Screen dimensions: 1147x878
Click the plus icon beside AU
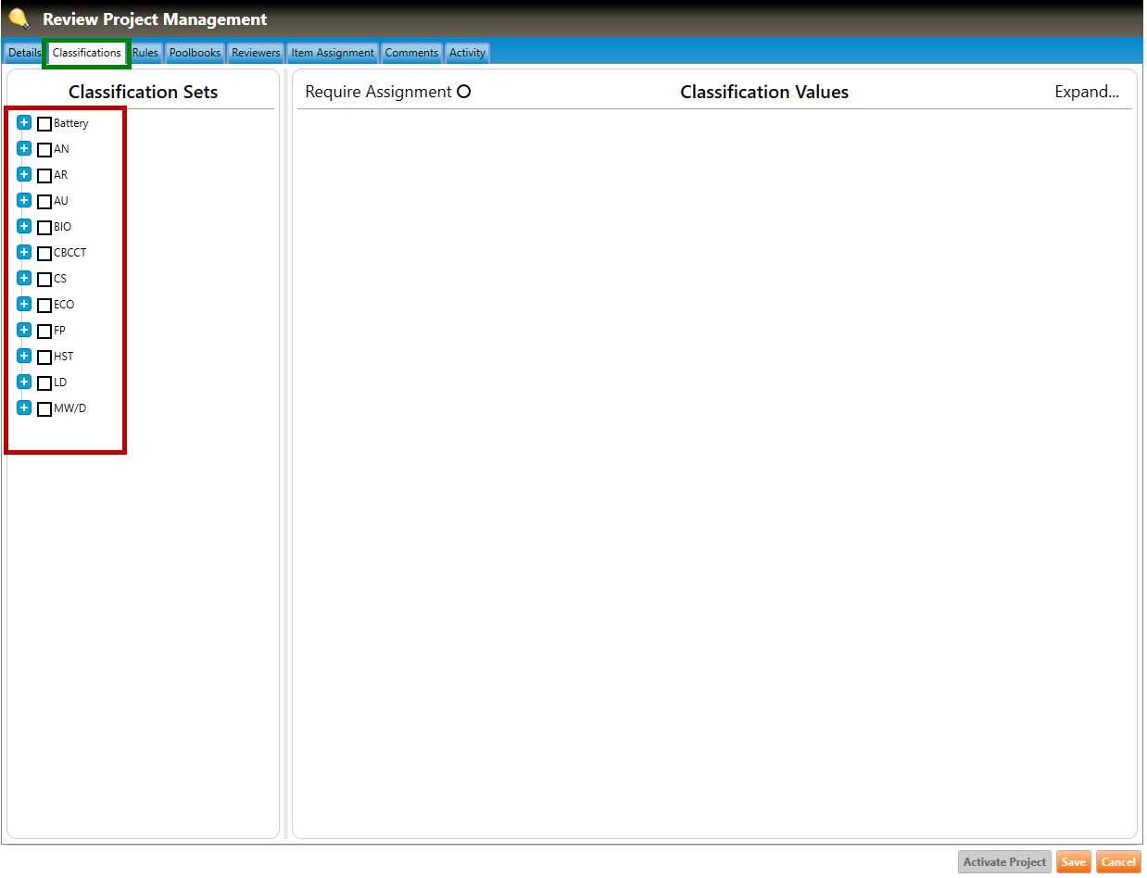24,201
